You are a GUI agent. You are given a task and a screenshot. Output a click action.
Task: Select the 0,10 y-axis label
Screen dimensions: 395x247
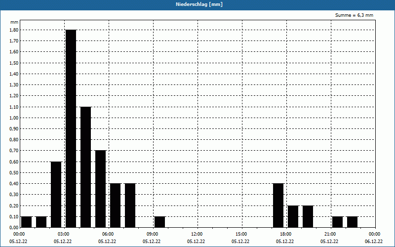tap(14, 217)
